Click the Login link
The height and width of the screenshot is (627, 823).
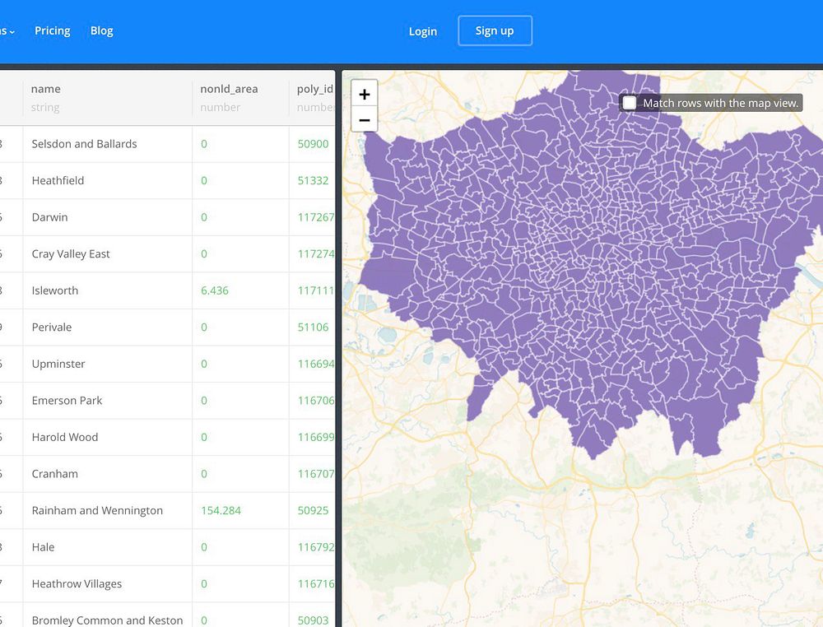point(423,31)
